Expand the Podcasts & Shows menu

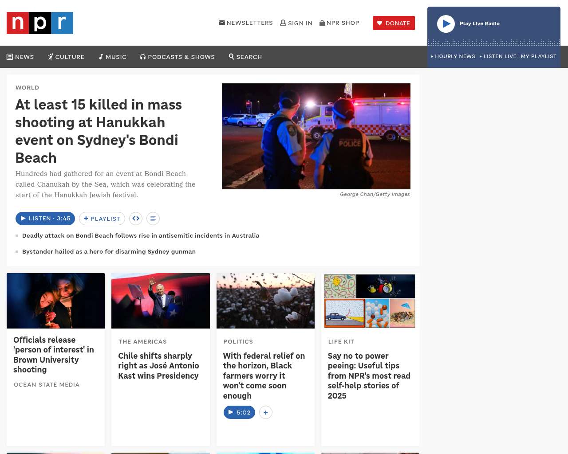point(177,57)
